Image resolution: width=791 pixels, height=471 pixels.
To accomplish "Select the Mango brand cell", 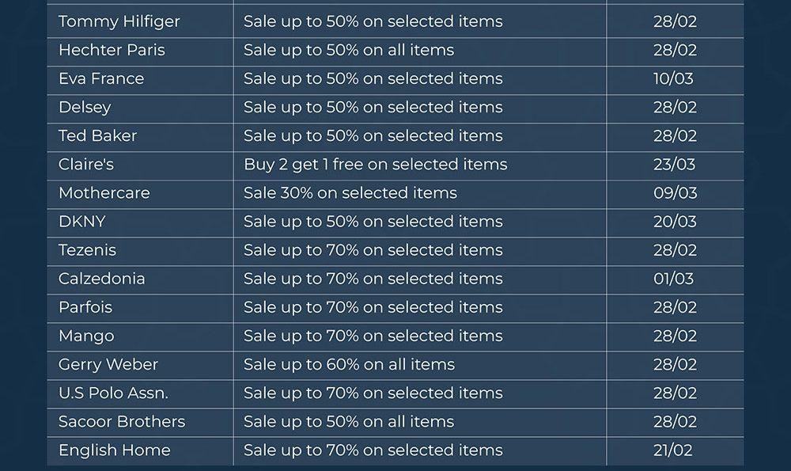I will coord(86,336).
